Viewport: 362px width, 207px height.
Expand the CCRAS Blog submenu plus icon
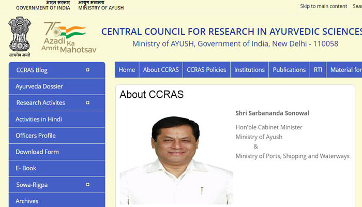(88, 70)
